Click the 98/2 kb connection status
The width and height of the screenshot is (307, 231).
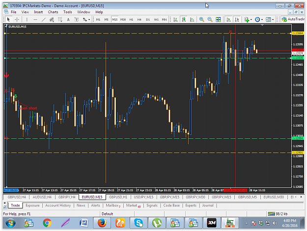pos(278,214)
